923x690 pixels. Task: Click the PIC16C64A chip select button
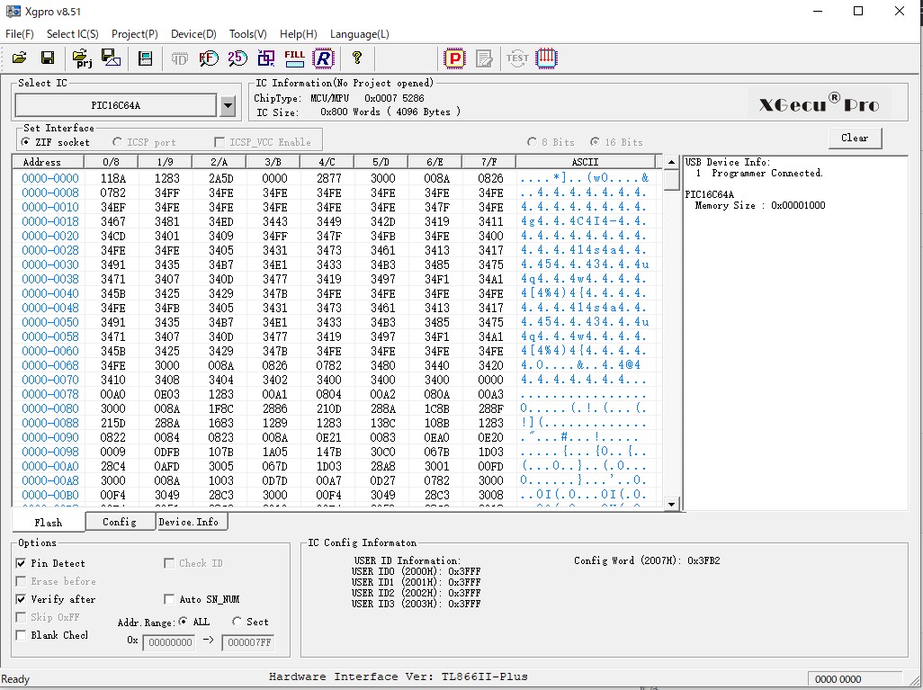coord(115,105)
